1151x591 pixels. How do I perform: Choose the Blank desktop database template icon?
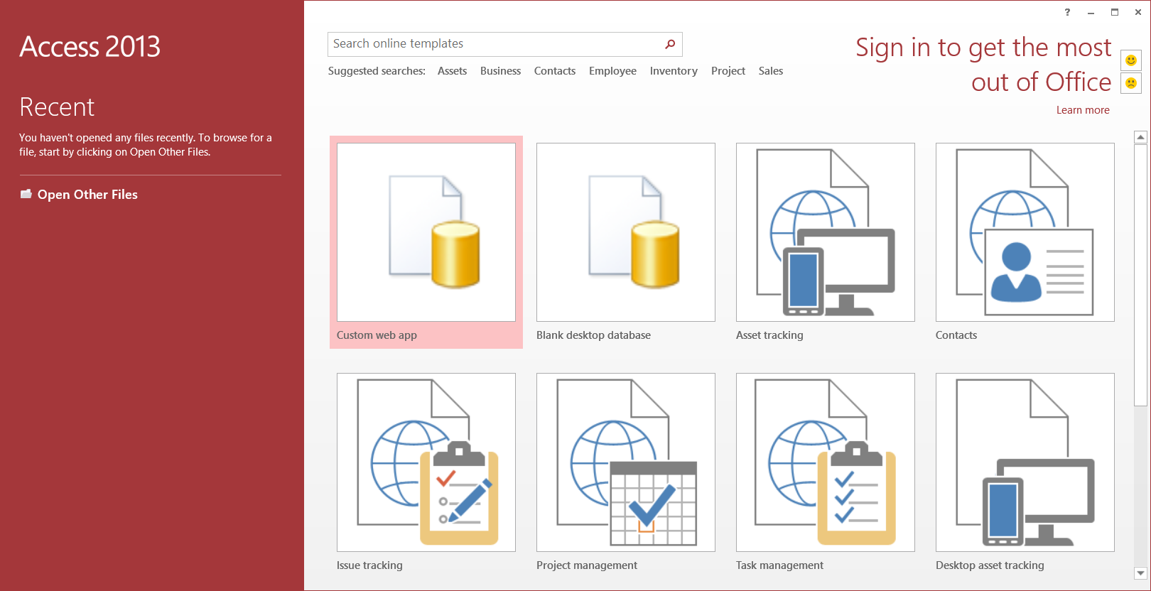tap(626, 232)
